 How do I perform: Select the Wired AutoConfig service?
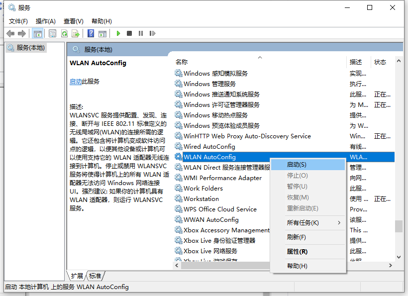click(284, 146)
